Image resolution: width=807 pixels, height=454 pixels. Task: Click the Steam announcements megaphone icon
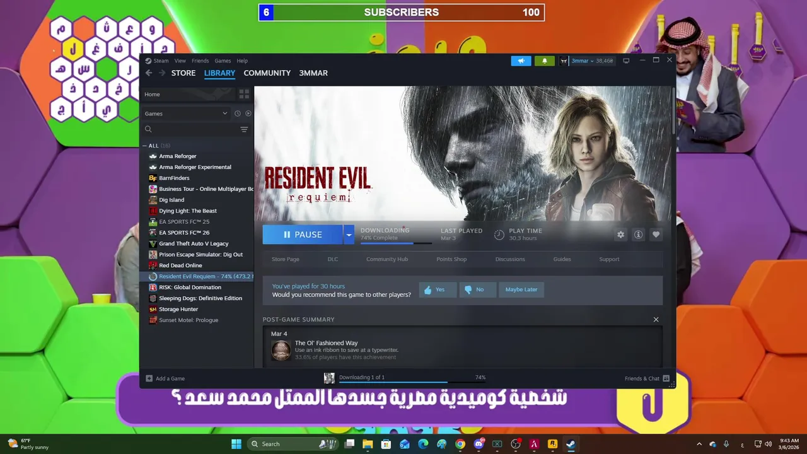pos(521,61)
